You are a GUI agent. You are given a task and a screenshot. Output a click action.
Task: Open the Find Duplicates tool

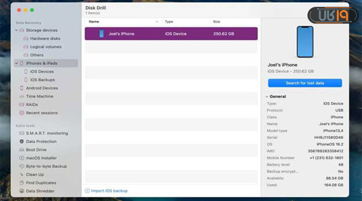(40, 183)
